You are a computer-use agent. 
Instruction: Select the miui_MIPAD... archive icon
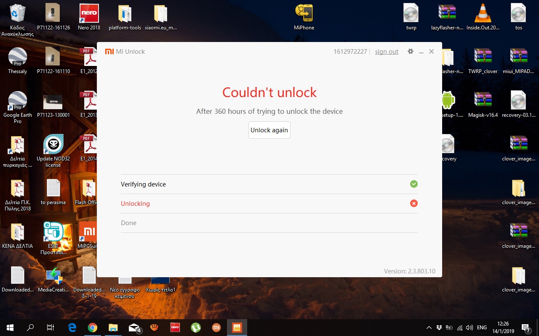click(x=519, y=61)
